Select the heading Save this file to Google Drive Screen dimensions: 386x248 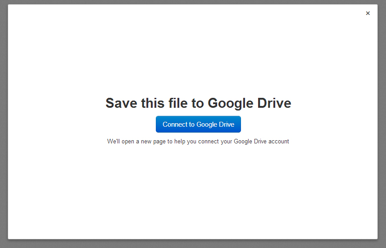pyautogui.click(x=198, y=103)
